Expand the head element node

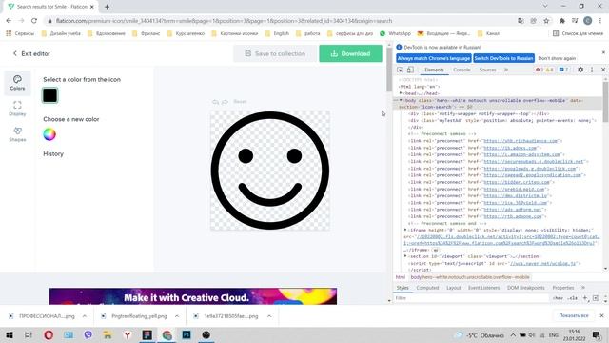click(x=401, y=93)
